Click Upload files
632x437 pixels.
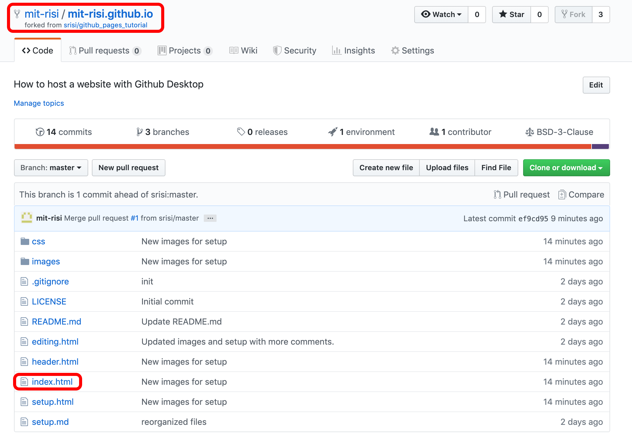447,168
